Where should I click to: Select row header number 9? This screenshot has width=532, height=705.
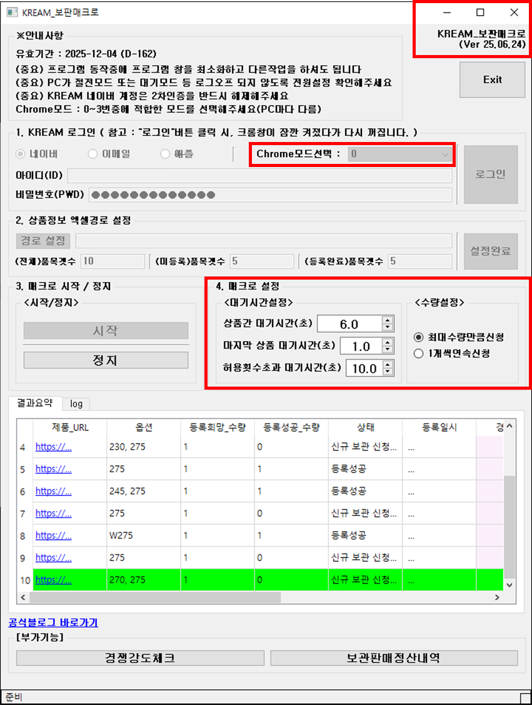point(23,558)
